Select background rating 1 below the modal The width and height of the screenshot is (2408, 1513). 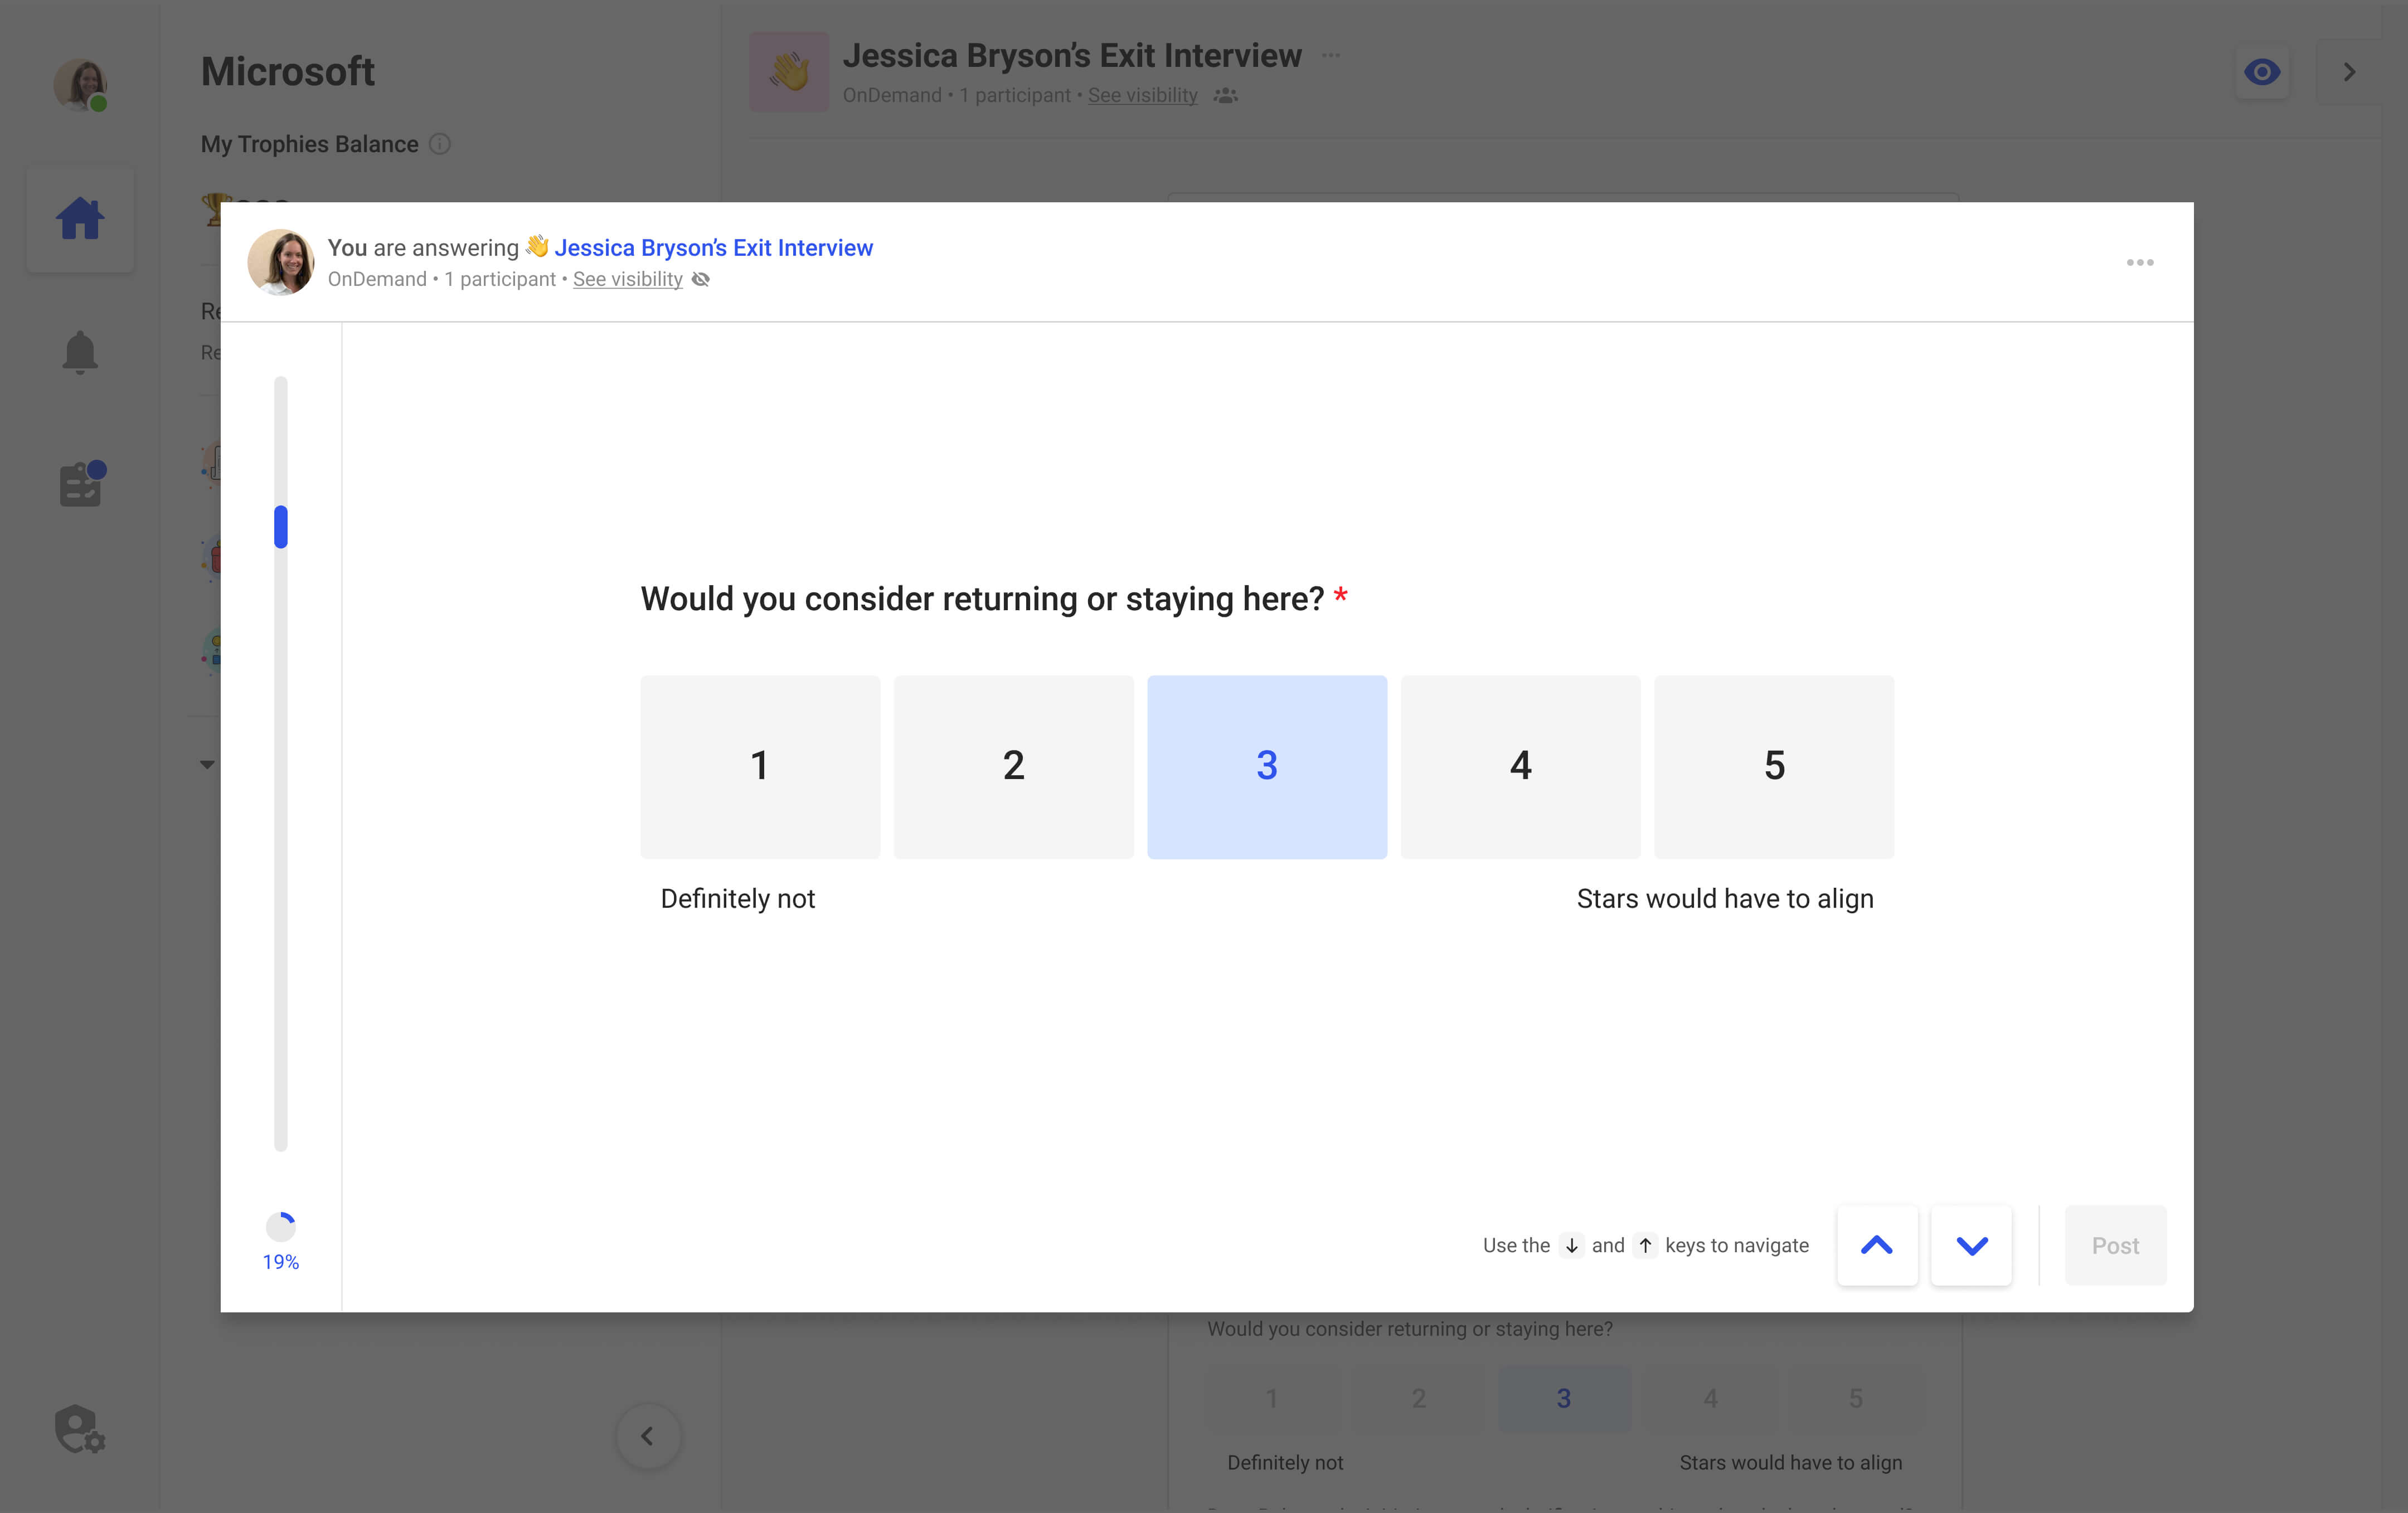pyautogui.click(x=1272, y=1398)
